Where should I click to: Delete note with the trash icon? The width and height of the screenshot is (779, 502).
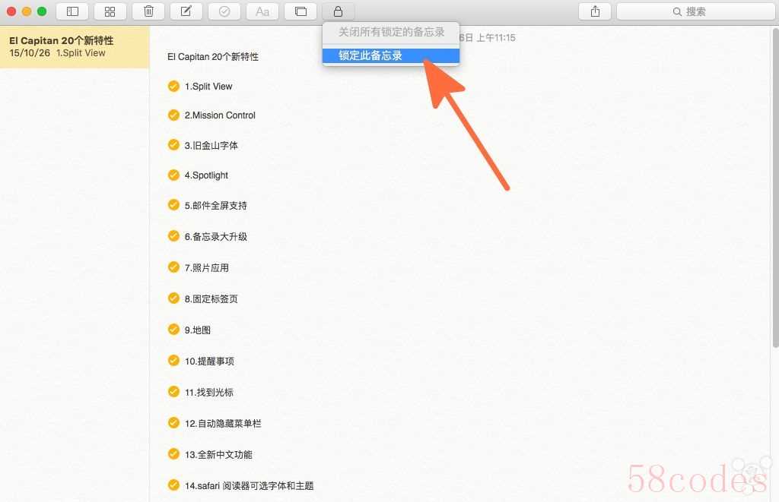click(148, 11)
